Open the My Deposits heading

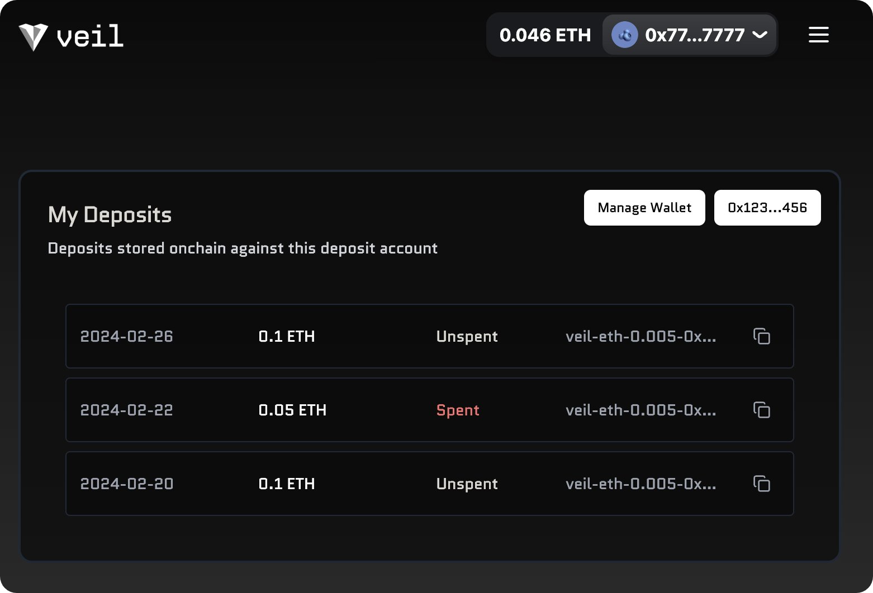110,214
